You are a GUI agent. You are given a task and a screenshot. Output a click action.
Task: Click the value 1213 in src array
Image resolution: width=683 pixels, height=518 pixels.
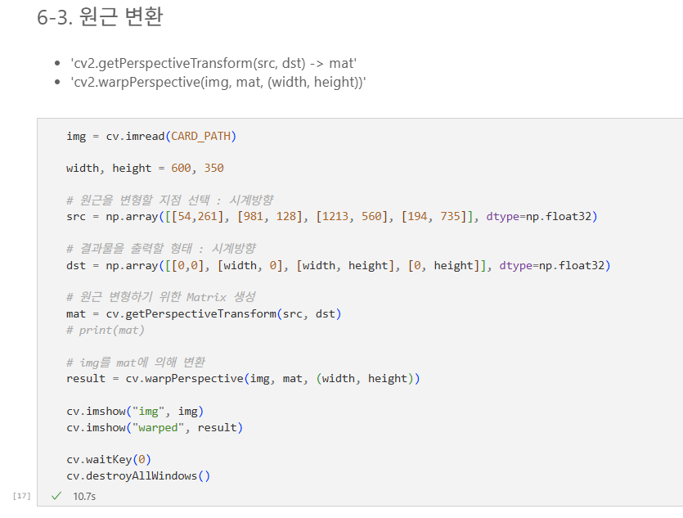pyautogui.click(x=335, y=217)
